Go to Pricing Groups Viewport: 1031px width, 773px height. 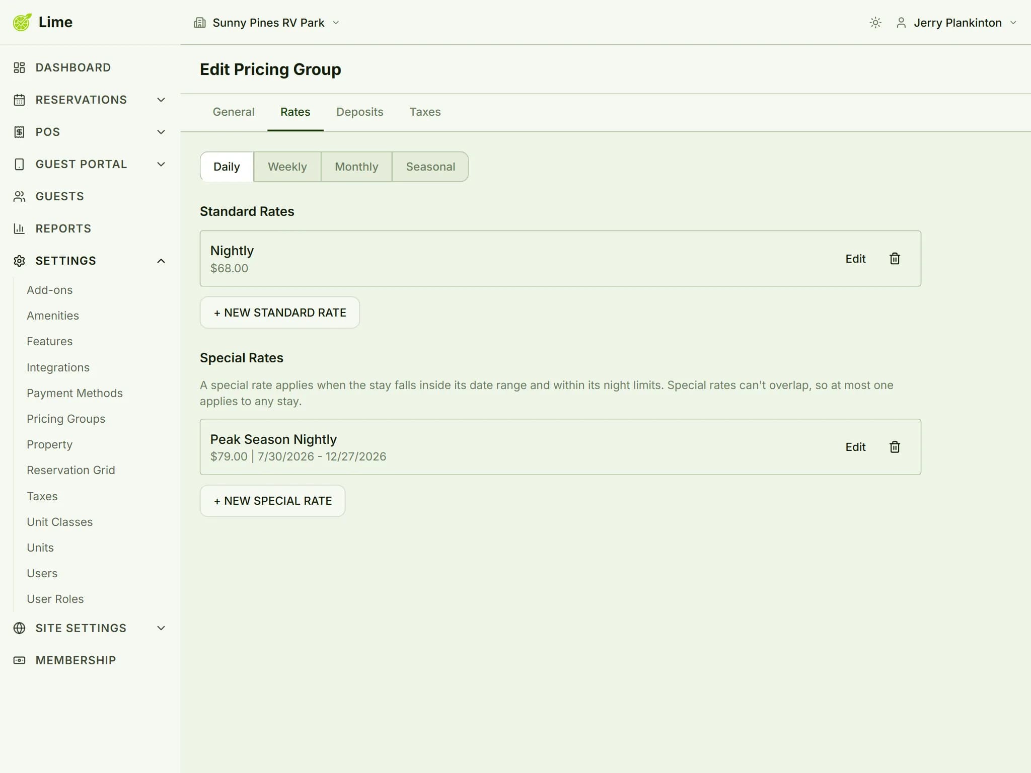(x=66, y=419)
